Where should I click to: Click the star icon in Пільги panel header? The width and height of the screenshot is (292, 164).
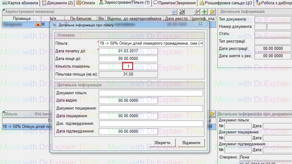(x=212, y=114)
